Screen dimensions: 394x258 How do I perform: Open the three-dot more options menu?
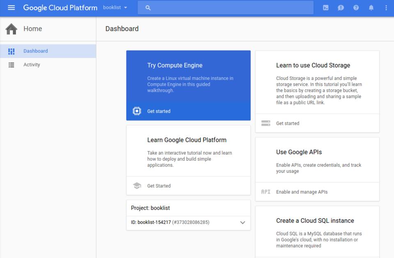click(386, 8)
